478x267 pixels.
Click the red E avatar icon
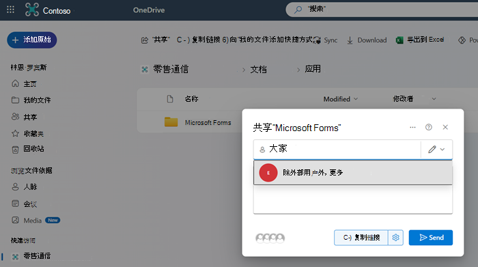tap(268, 173)
